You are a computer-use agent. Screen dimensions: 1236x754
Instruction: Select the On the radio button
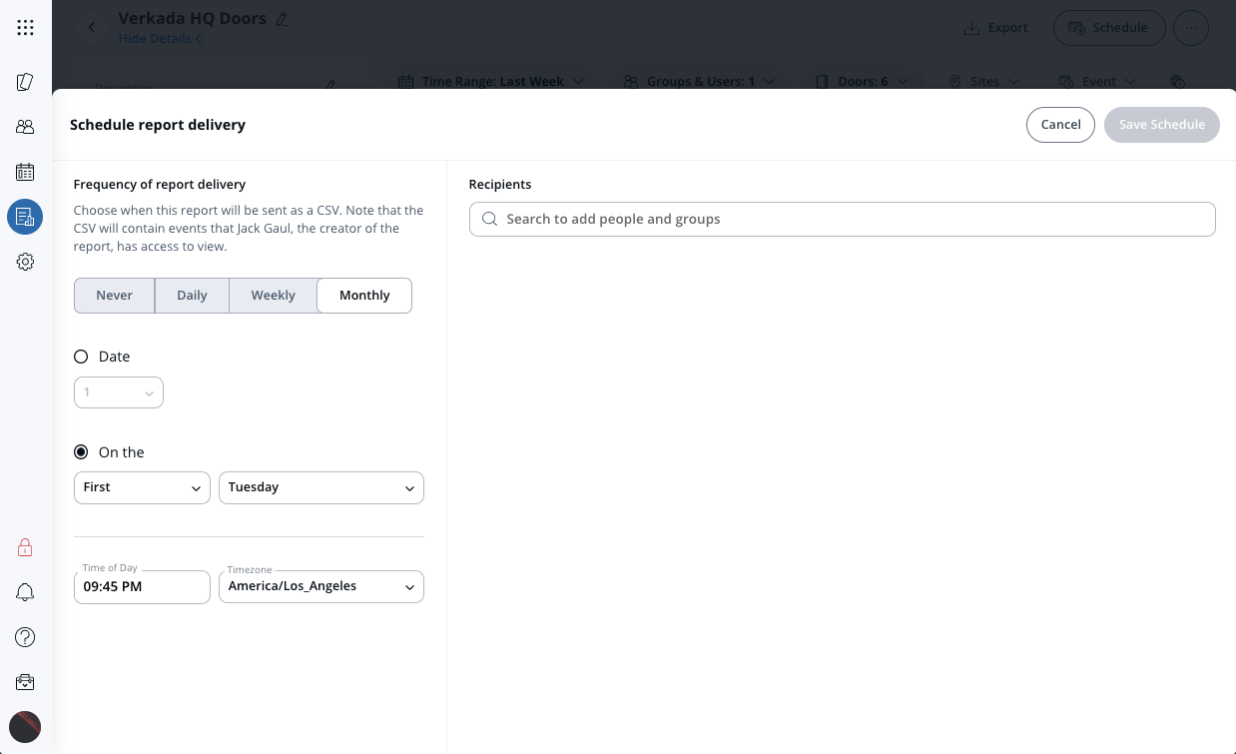pyautogui.click(x=81, y=452)
